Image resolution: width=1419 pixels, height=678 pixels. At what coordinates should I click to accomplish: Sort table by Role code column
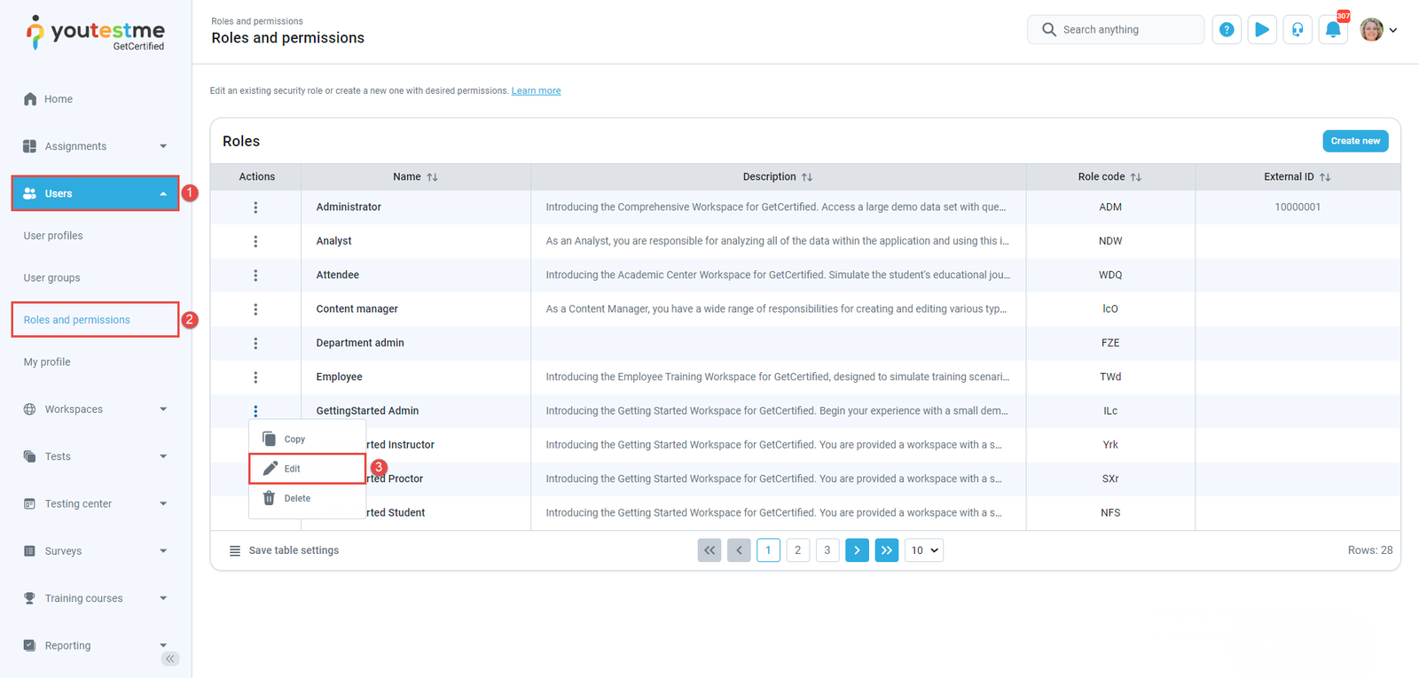click(x=1135, y=177)
